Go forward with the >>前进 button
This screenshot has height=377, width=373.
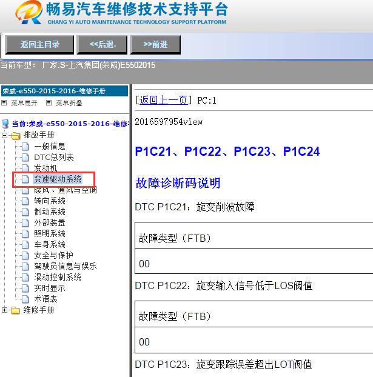pos(155,44)
